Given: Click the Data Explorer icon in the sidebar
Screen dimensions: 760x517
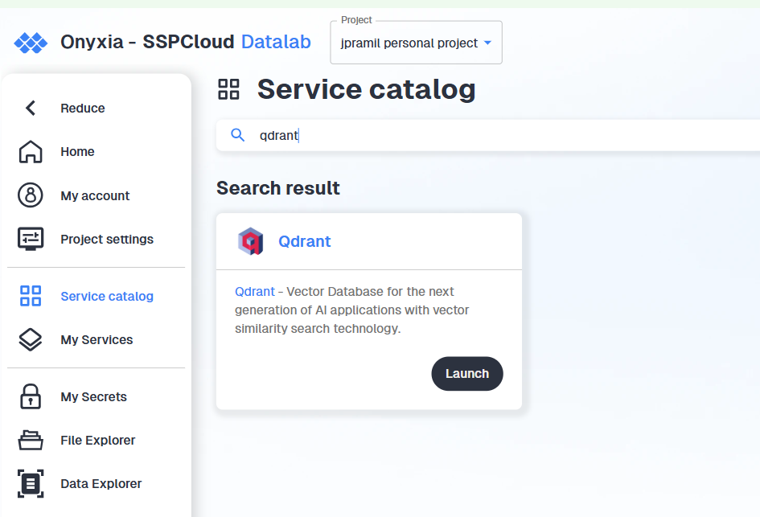Looking at the screenshot, I should point(31,483).
